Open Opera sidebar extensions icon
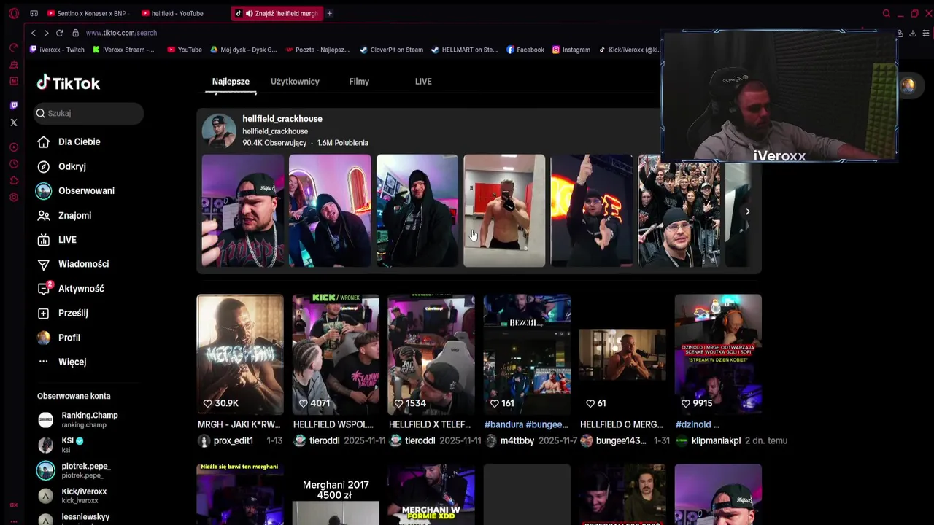This screenshot has width=934, height=525. (14, 181)
